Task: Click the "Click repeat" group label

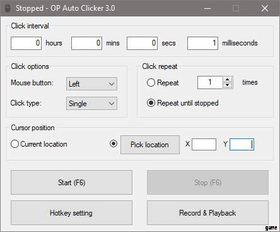Action: click(160, 66)
